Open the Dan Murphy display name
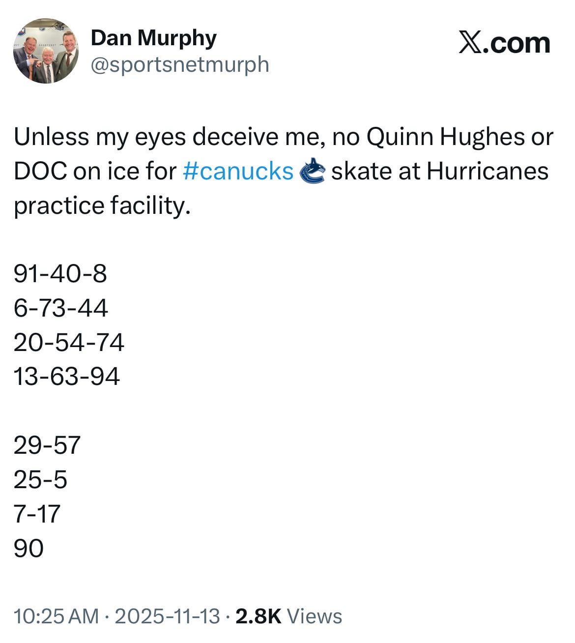The height and width of the screenshot is (643, 575). click(x=153, y=38)
